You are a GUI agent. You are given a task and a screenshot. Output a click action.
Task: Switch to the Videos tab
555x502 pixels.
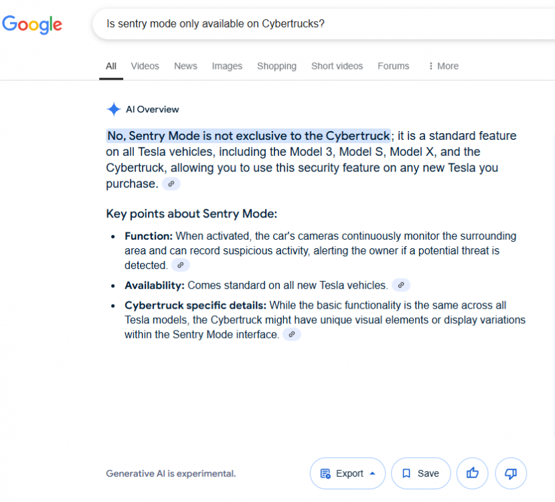[145, 66]
